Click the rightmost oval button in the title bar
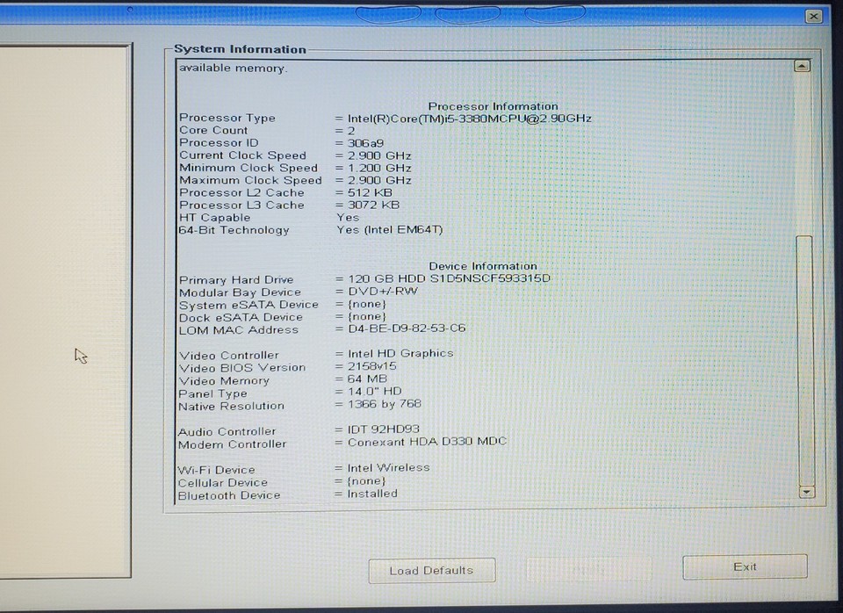The height and width of the screenshot is (613, 843). coord(553,14)
